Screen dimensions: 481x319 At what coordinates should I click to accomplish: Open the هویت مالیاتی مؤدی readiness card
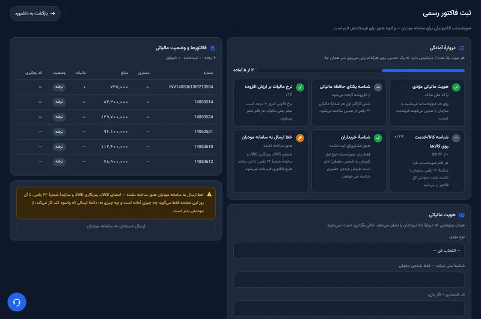[x=427, y=103]
